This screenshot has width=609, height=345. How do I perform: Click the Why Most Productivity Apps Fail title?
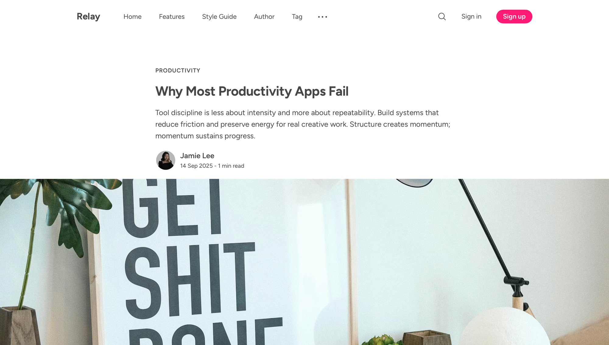(x=252, y=91)
